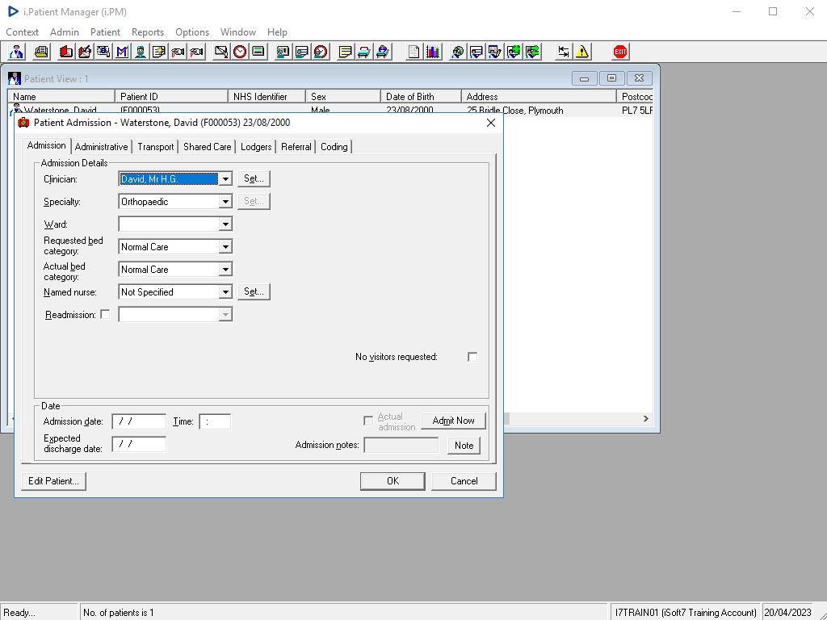Click the red book with pen icon
This screenshot has height=620, width=827.
[x=84, y=52]
